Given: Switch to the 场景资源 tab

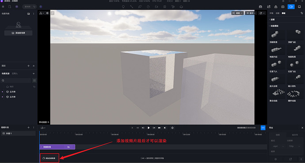Looking at the screenshot, I should tap(6, 74).
